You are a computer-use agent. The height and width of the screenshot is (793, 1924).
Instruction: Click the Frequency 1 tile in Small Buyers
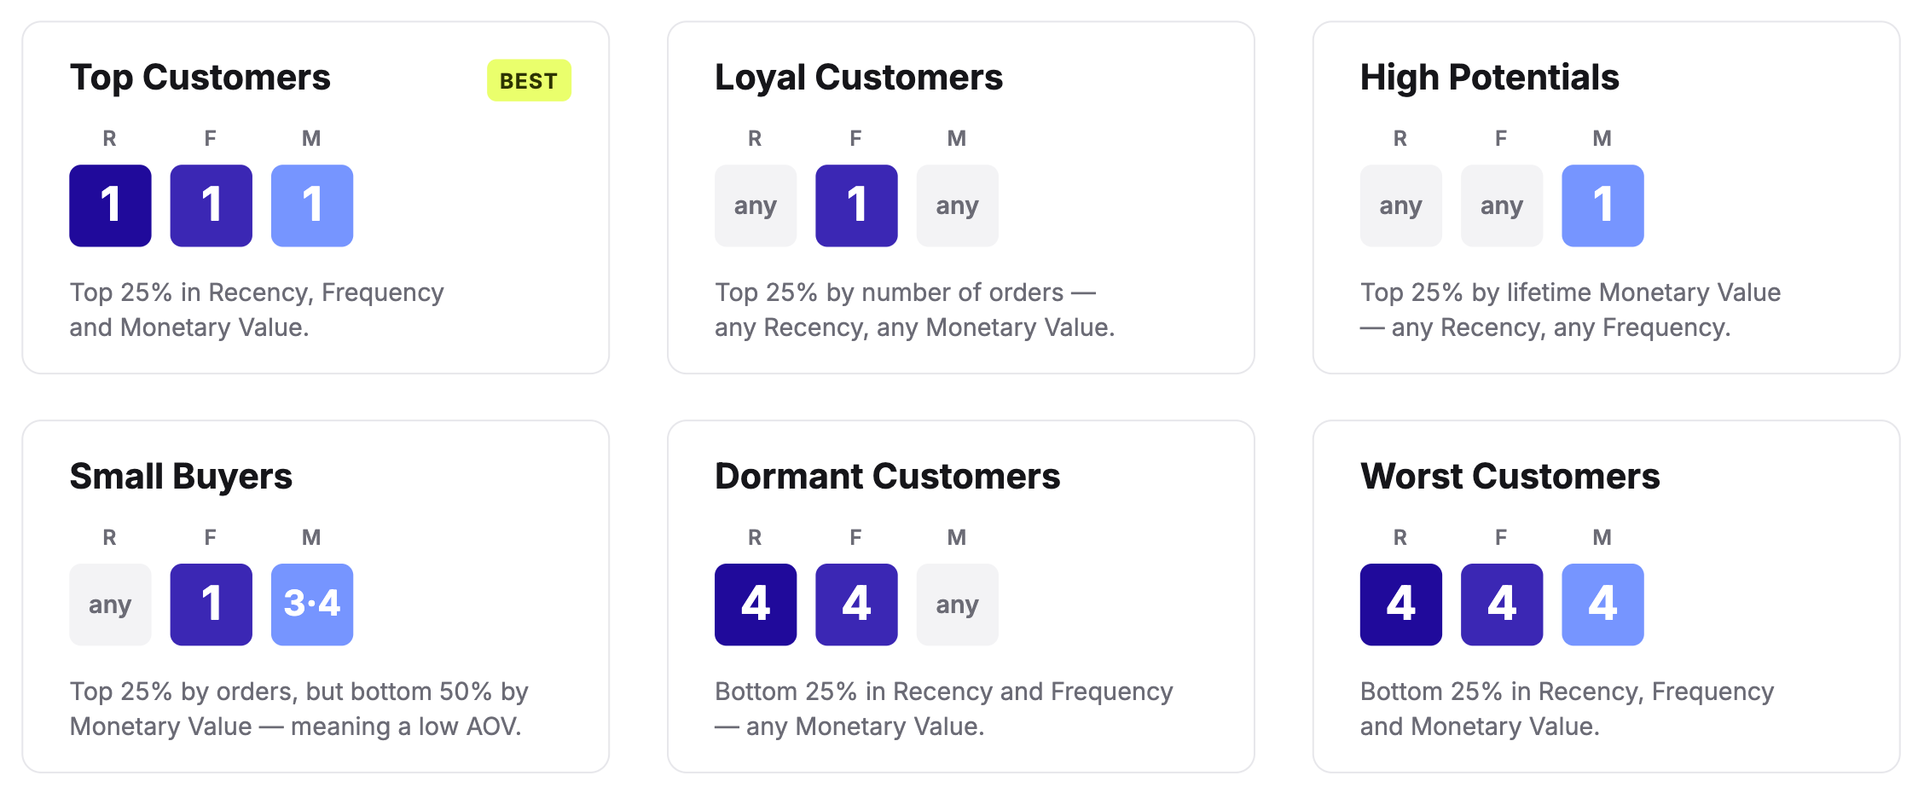[x=211, y=605]
